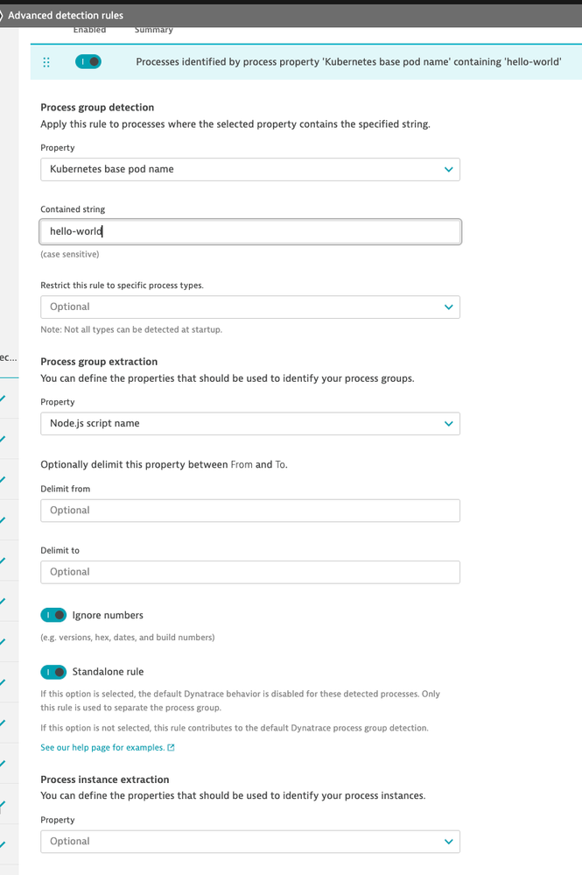Click the chevron icon in Node.js script name field
The height and width of the screenshot is (875, 582).
point(448,424)
